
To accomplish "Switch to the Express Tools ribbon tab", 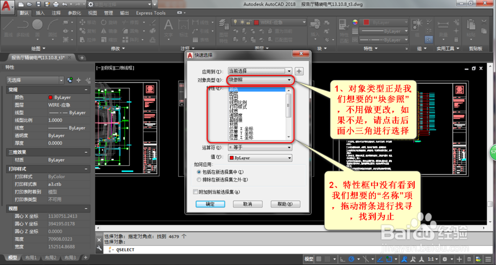I will tap(151, 13).
